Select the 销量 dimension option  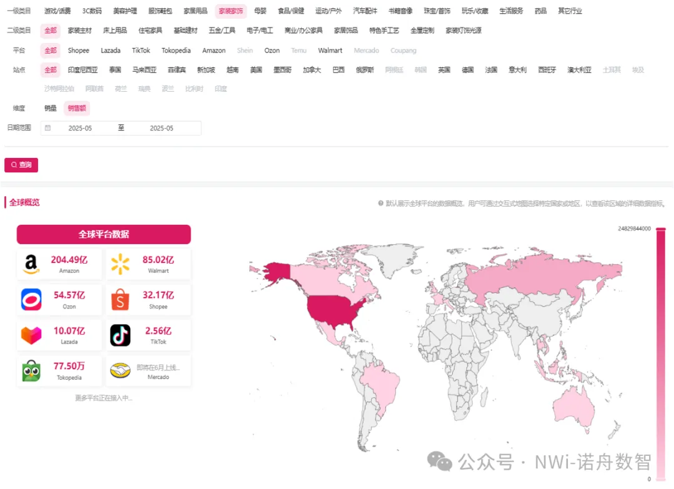(51, 108)
